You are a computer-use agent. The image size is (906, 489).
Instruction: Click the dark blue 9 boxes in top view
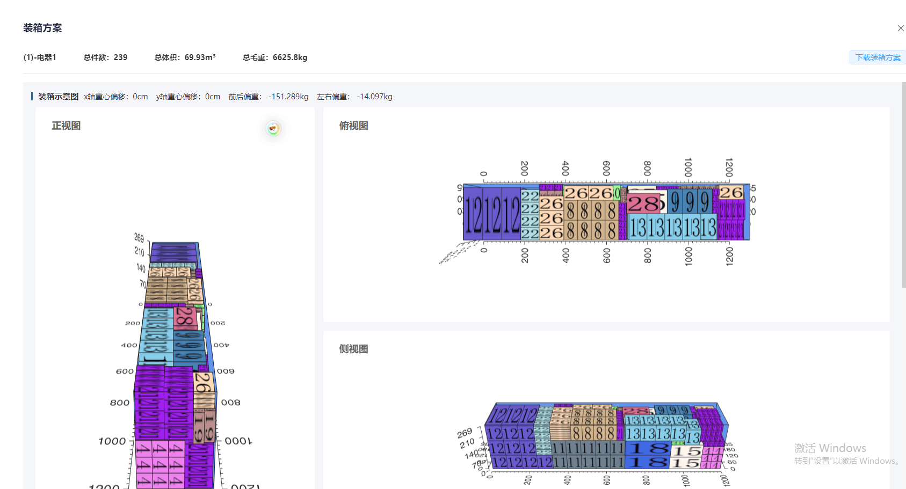(690, 202)
